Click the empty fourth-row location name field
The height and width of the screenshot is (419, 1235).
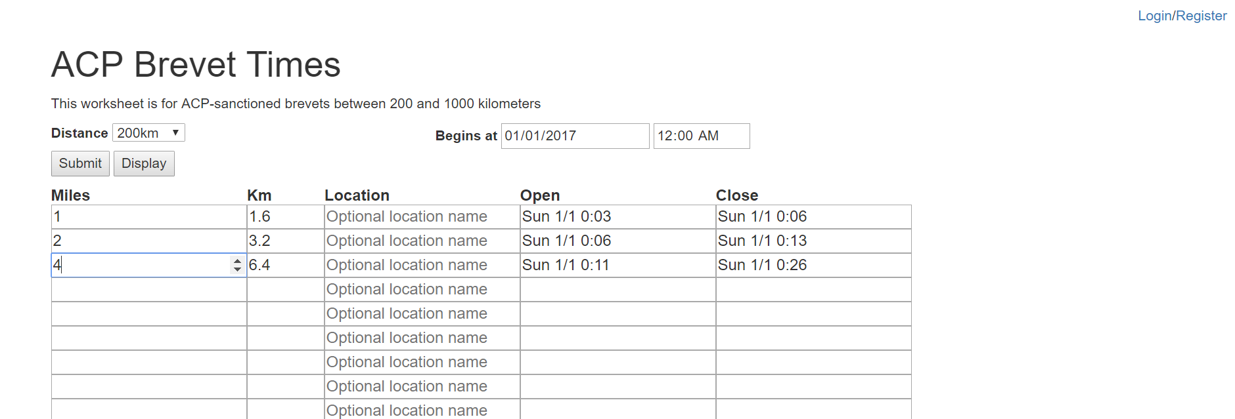421,289
